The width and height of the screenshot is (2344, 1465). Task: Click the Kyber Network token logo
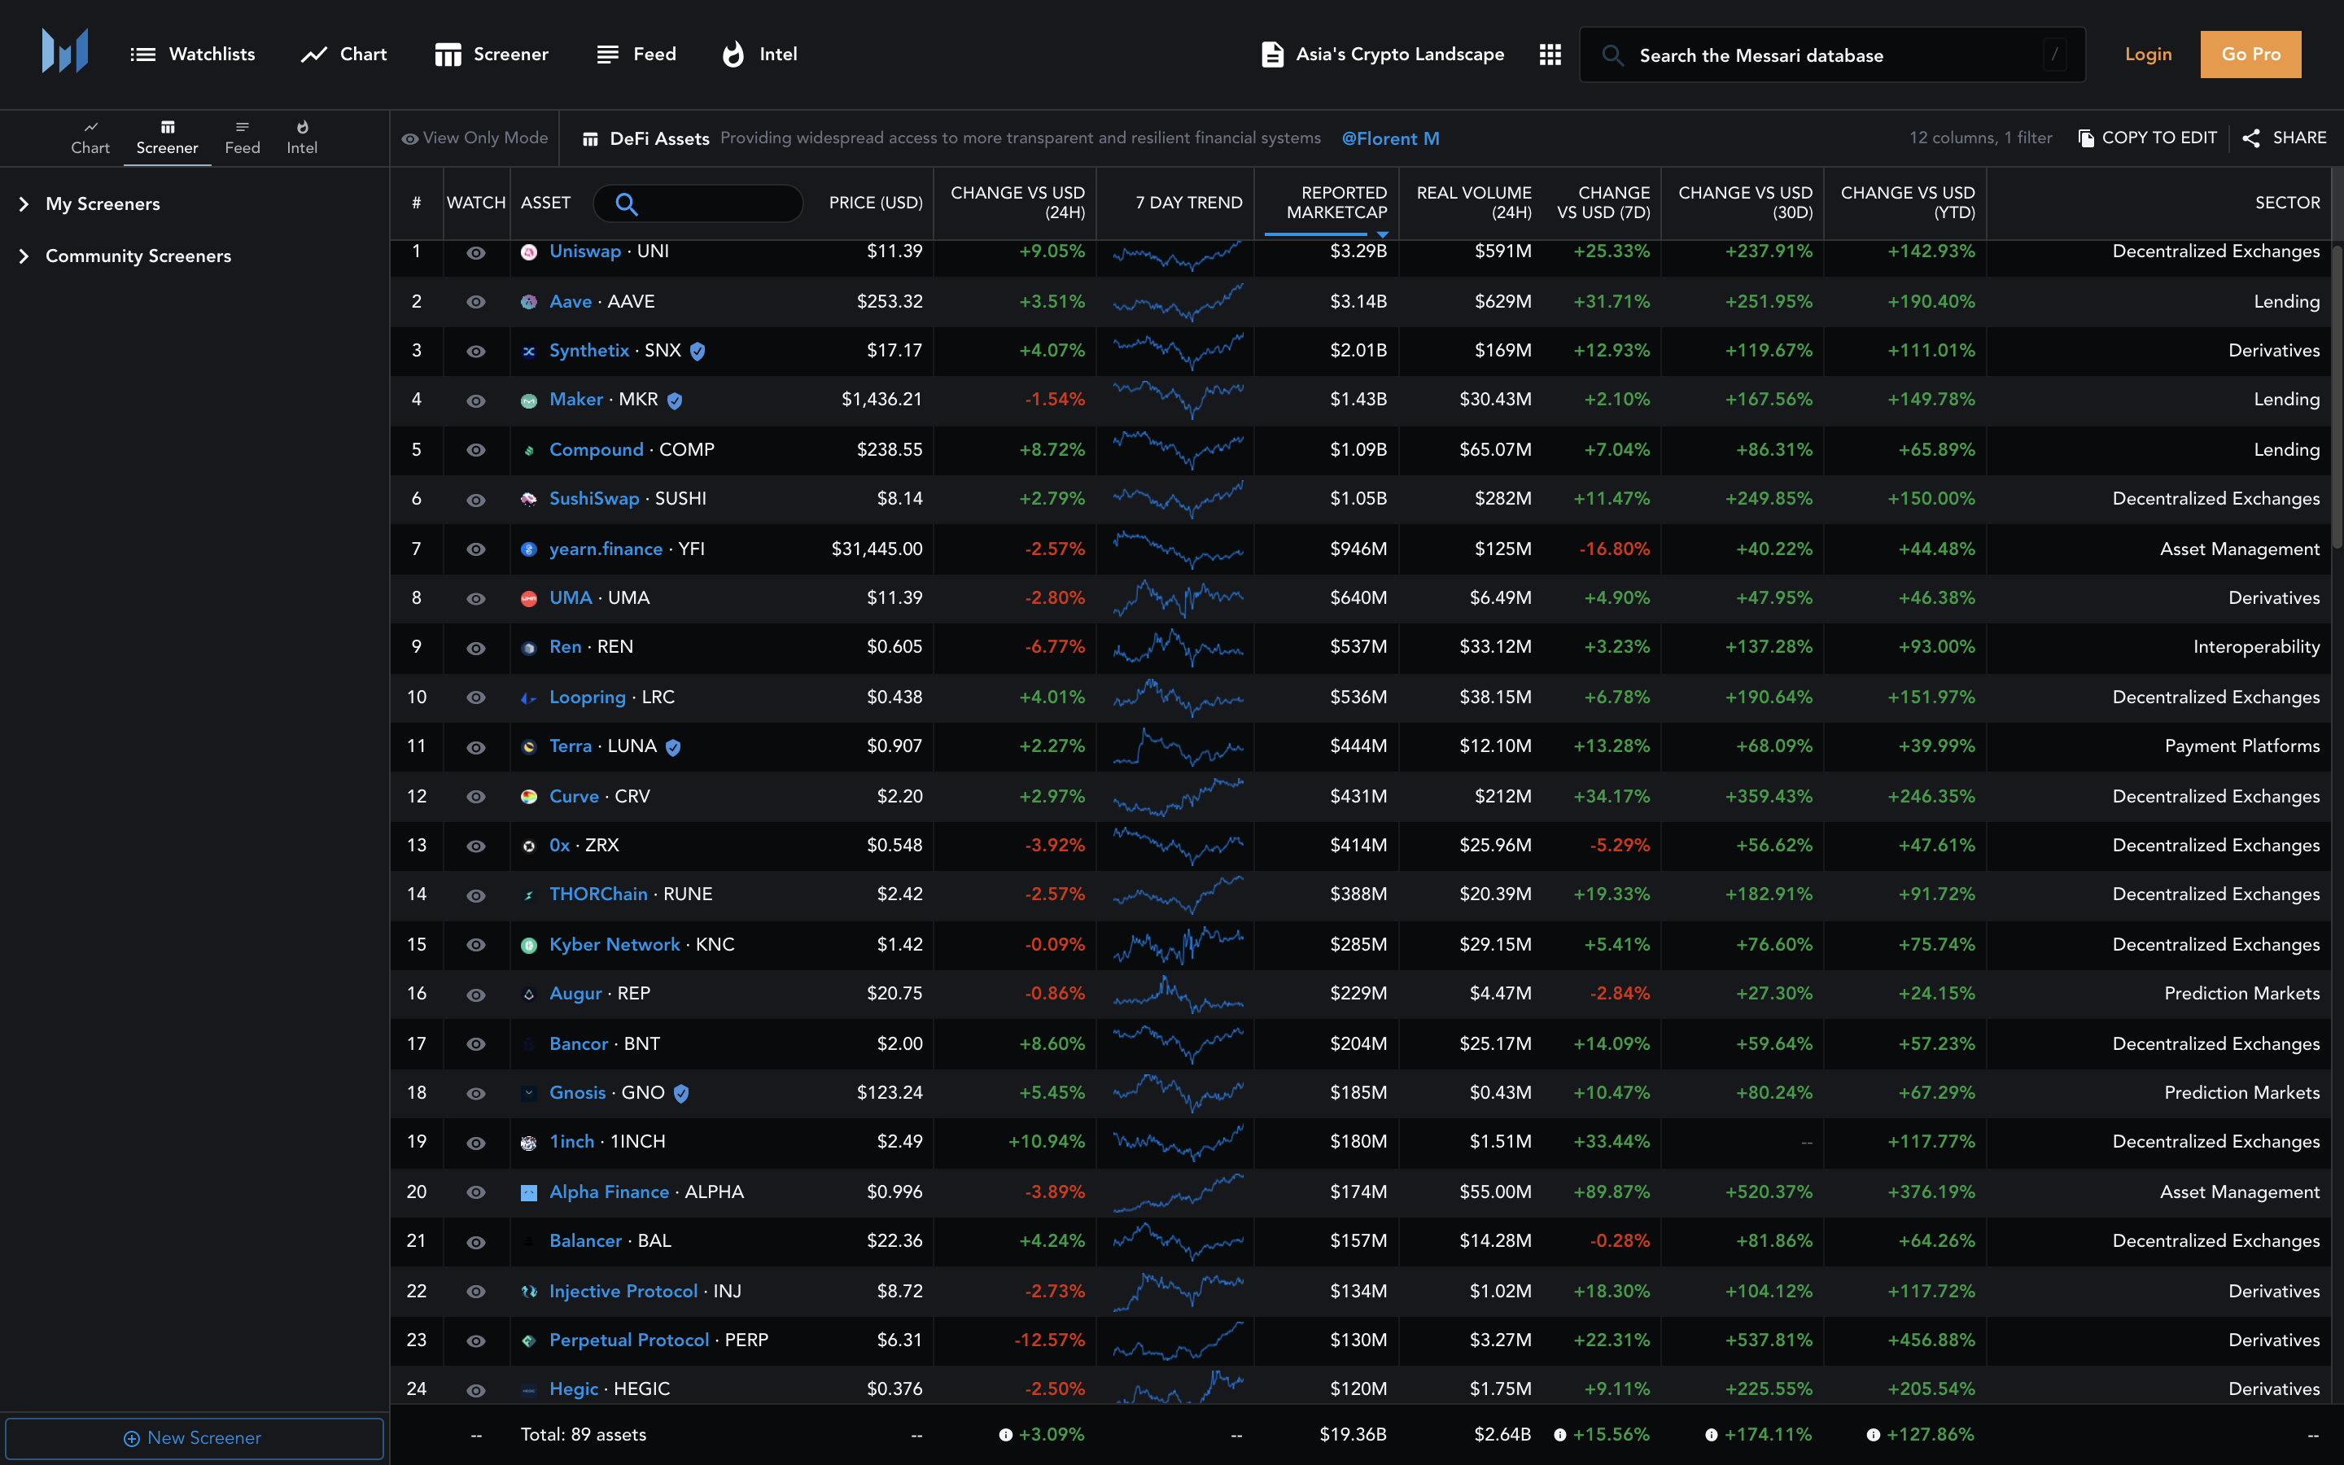[529, 946]
